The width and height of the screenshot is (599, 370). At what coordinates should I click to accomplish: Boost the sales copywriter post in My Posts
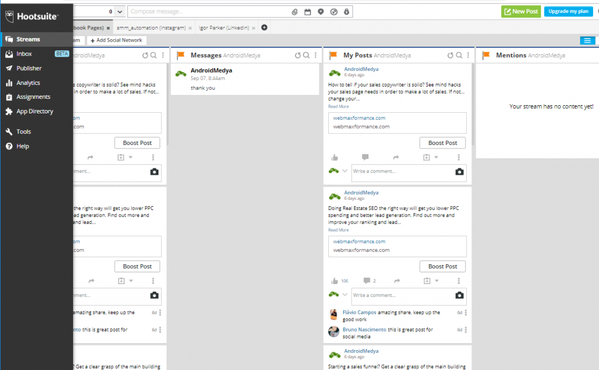click(442, 143)
